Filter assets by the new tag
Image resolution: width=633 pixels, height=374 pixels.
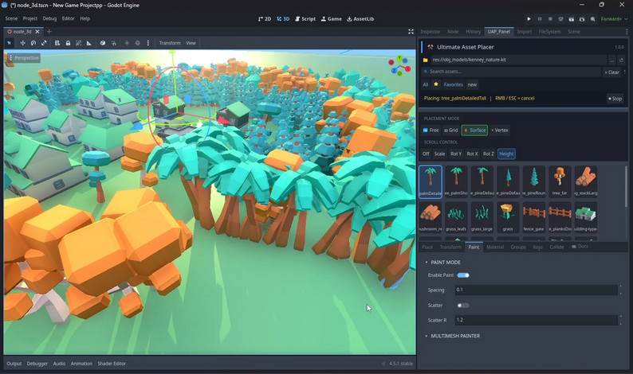pyautogui.click(x=472, y=84)
